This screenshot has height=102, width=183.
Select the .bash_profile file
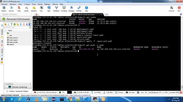12,42
